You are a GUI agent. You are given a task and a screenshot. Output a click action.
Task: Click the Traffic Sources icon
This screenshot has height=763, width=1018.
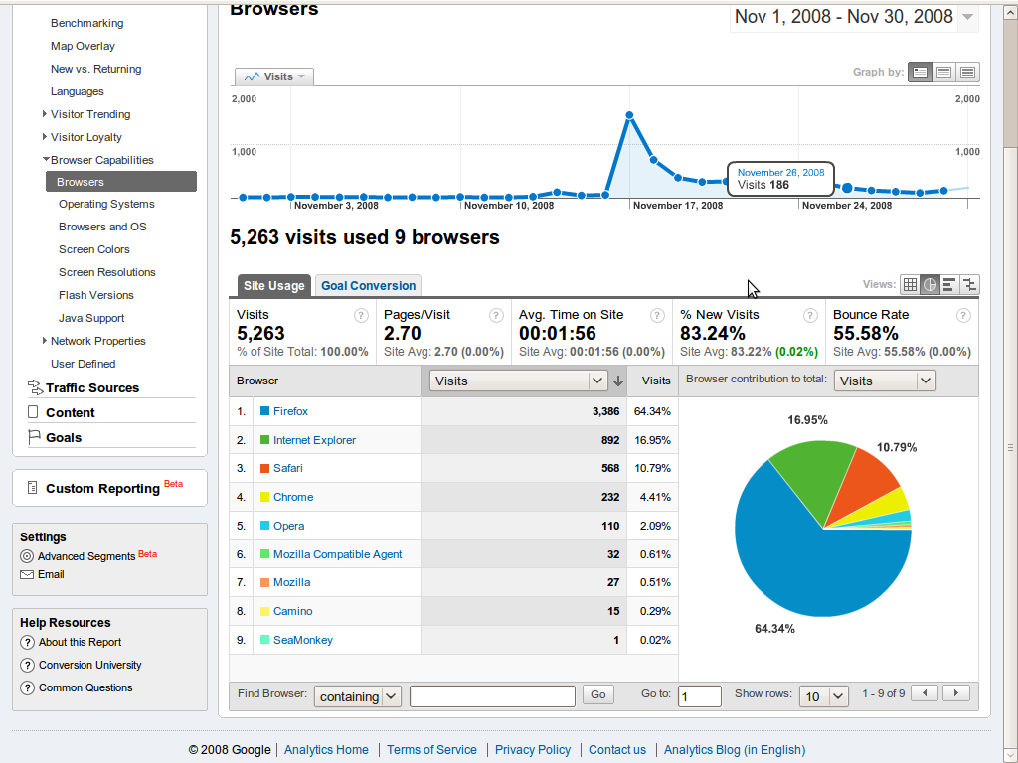[x=35, y=388]
